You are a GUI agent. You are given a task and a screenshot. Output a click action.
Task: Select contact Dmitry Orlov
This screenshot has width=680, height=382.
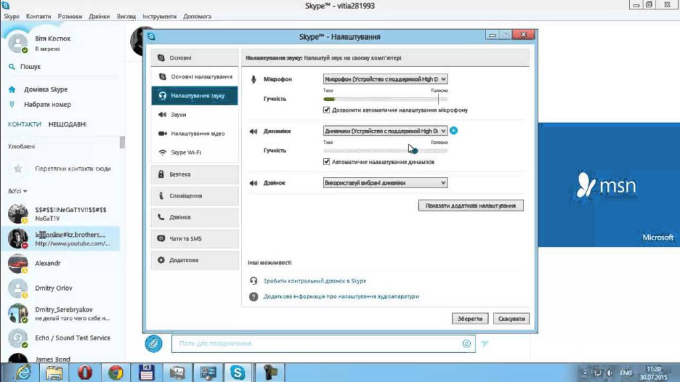[60, 288]
